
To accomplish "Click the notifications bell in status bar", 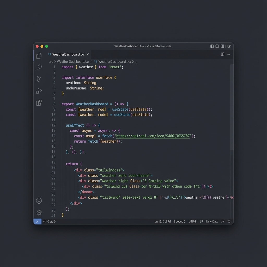I will click(x=229, y=221).
